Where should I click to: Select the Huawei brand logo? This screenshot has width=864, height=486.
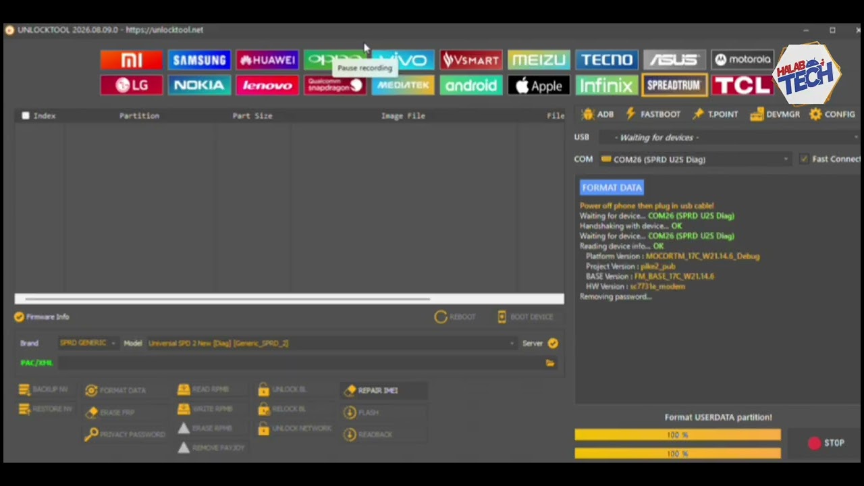point(267,60)
